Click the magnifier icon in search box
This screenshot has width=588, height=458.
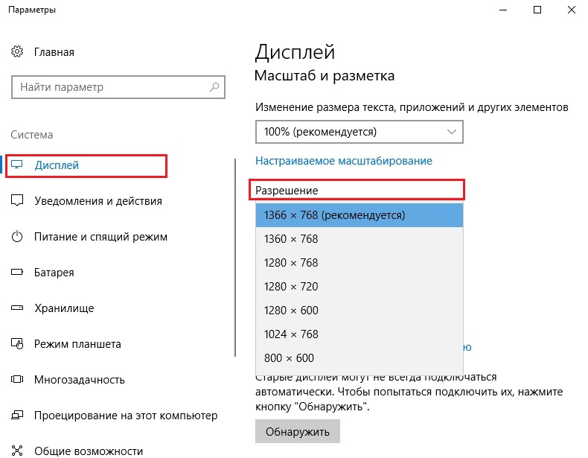point(214,87)
